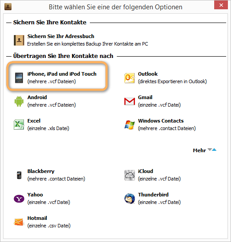The image size is (231, 242).
Task: Select the Windows Contacts heading
Action: point(161,121)
